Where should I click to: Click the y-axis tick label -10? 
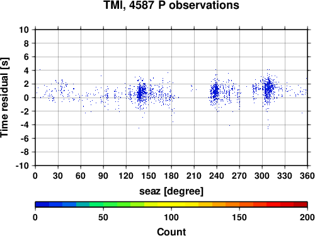(x=22, y=166)
